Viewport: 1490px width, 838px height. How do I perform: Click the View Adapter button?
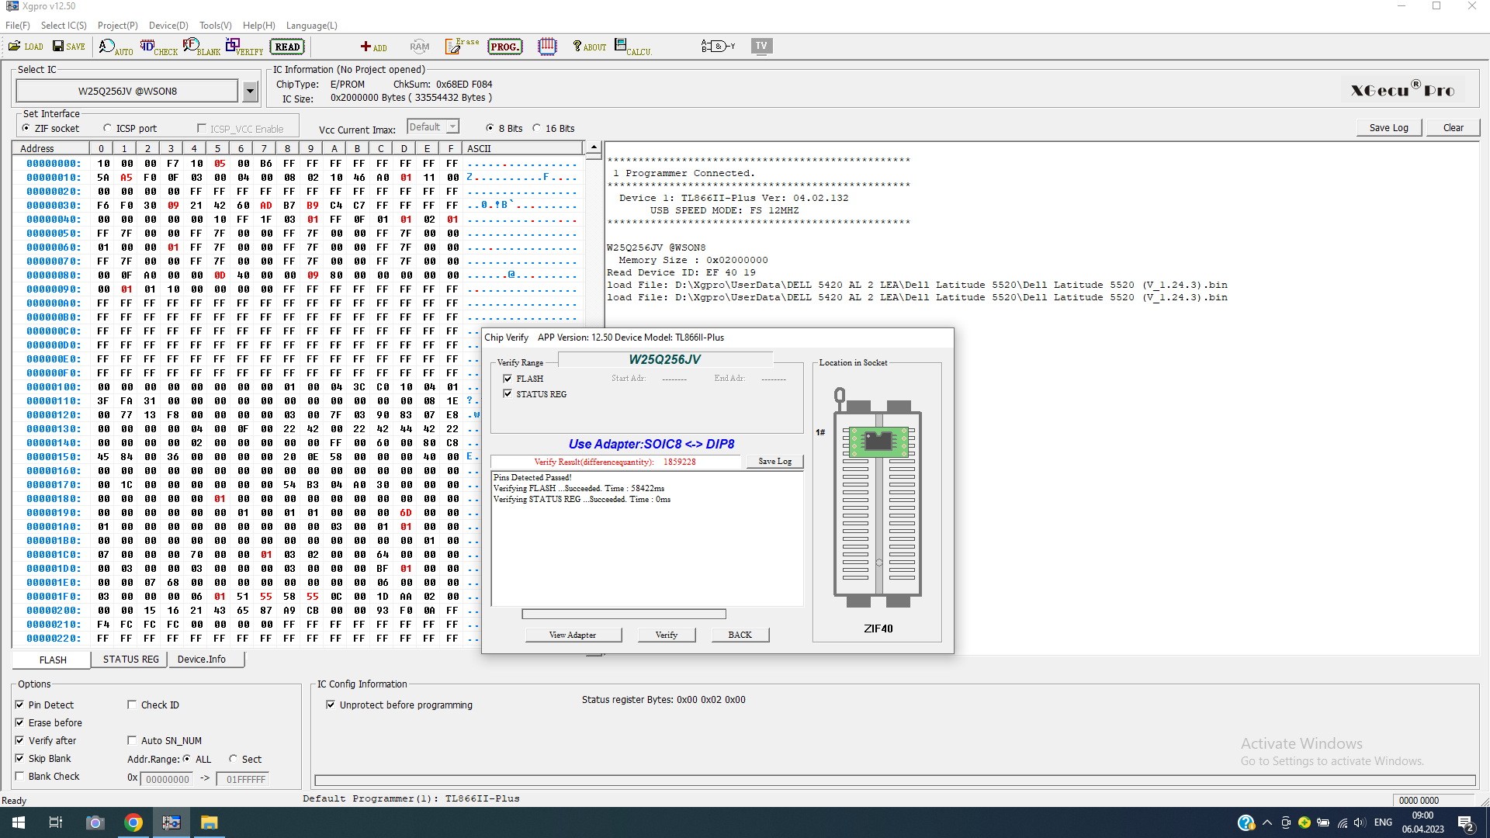(573, 635)
